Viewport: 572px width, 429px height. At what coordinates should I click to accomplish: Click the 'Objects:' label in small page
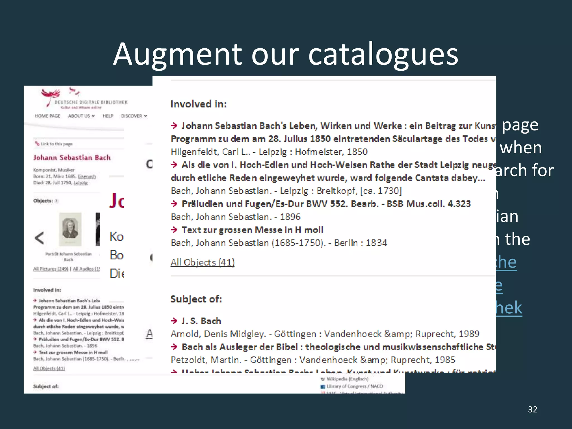click(43, 201)
